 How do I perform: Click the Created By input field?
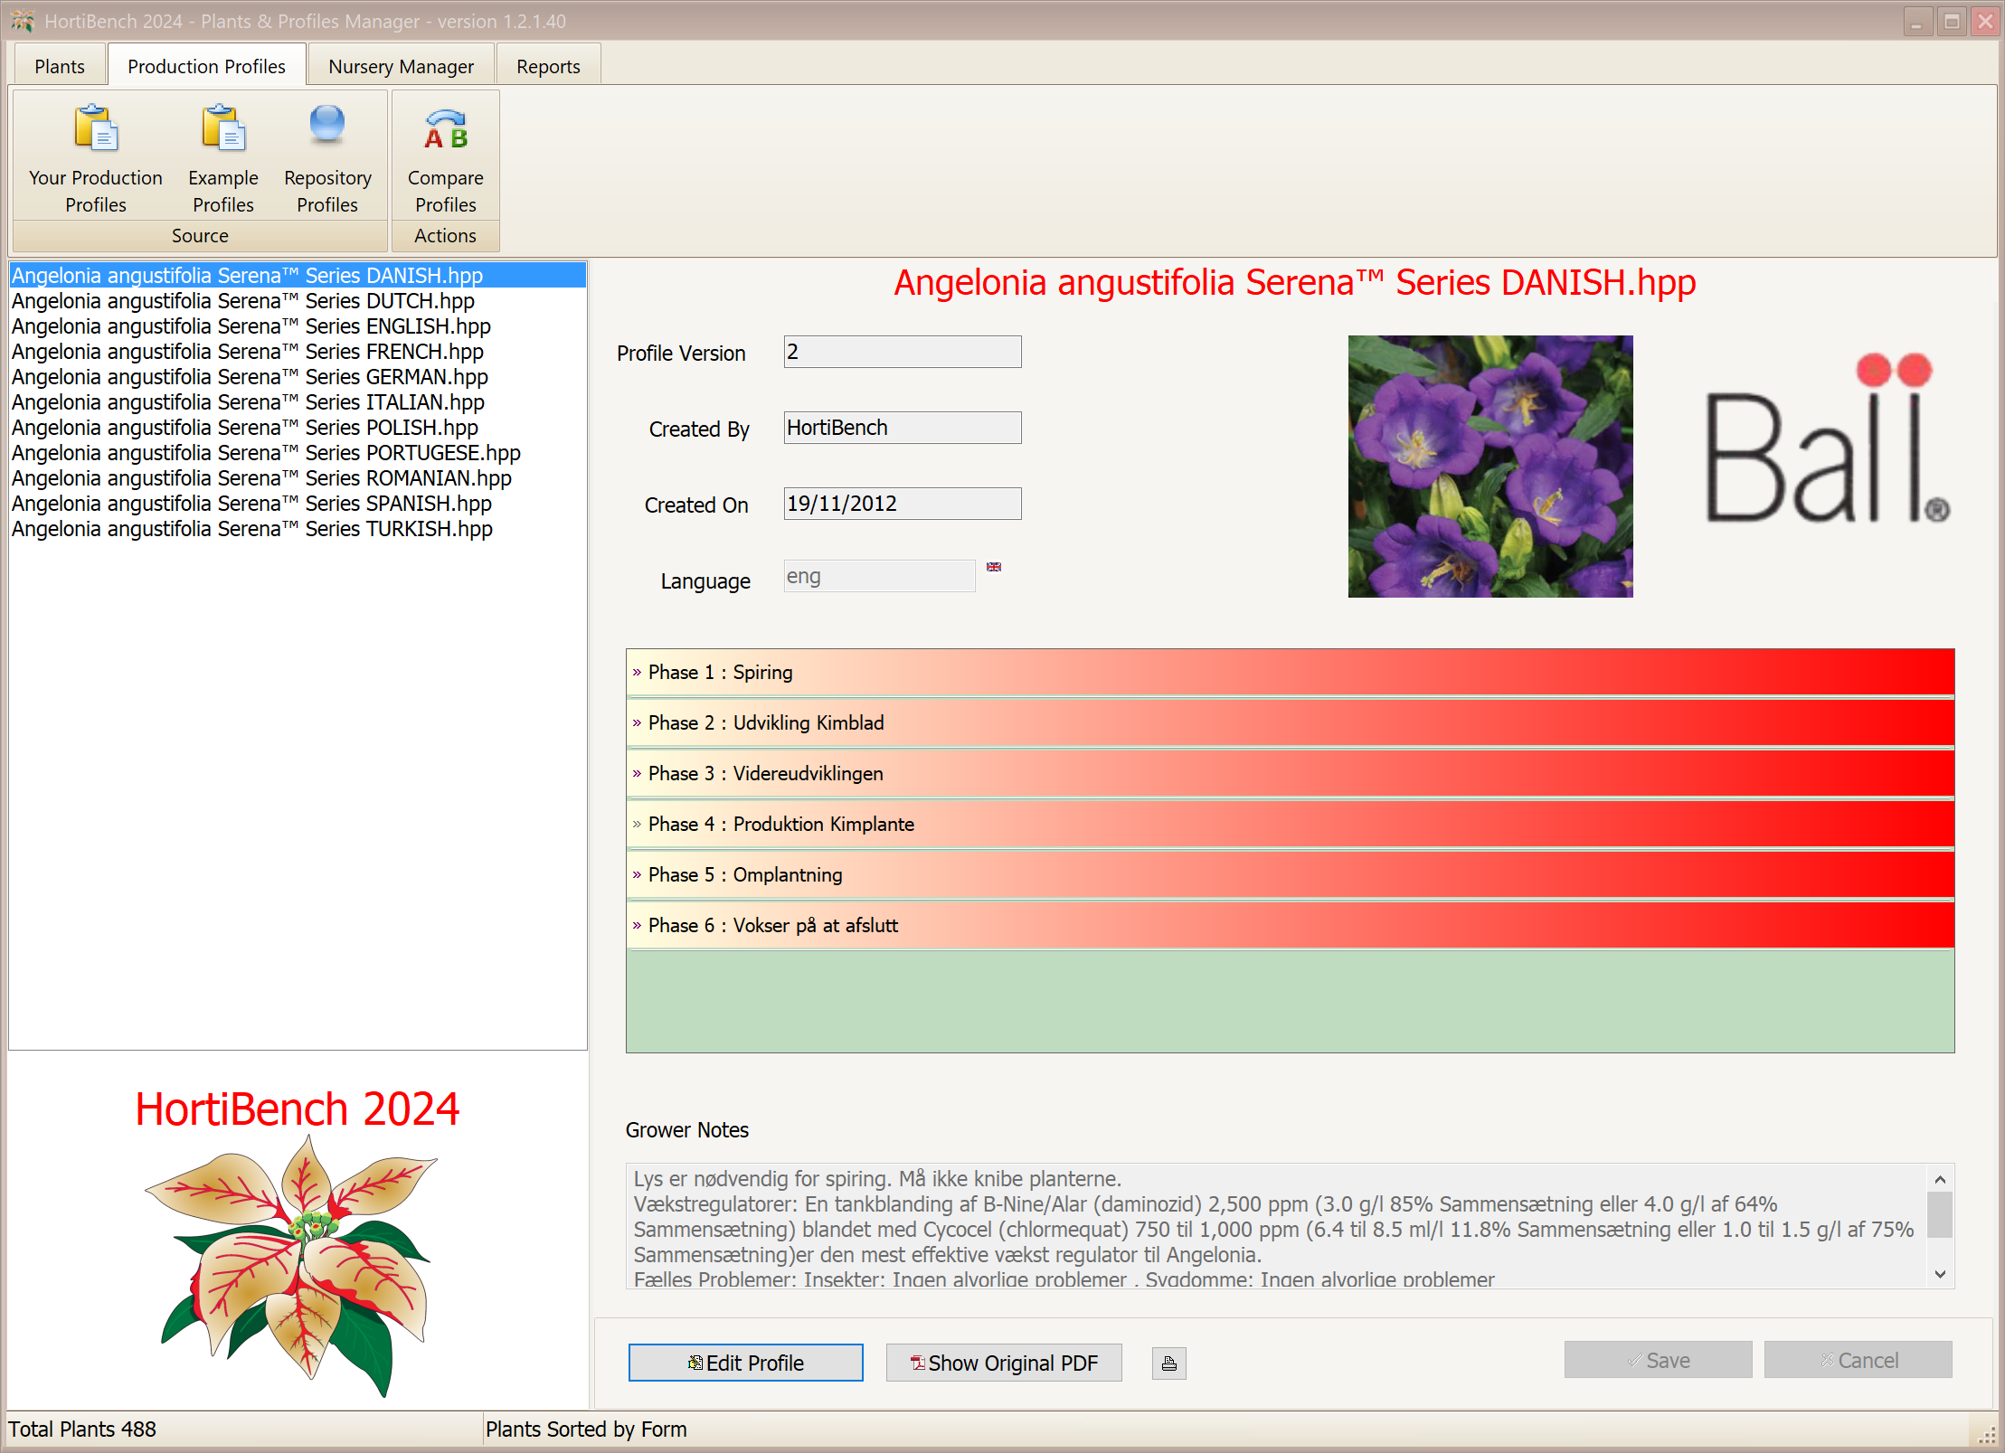[x=902, y=428]
